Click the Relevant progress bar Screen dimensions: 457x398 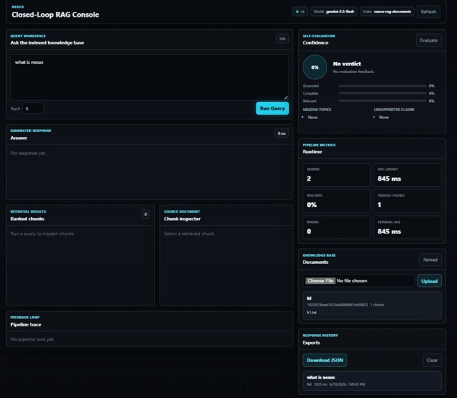pos(383,101)
